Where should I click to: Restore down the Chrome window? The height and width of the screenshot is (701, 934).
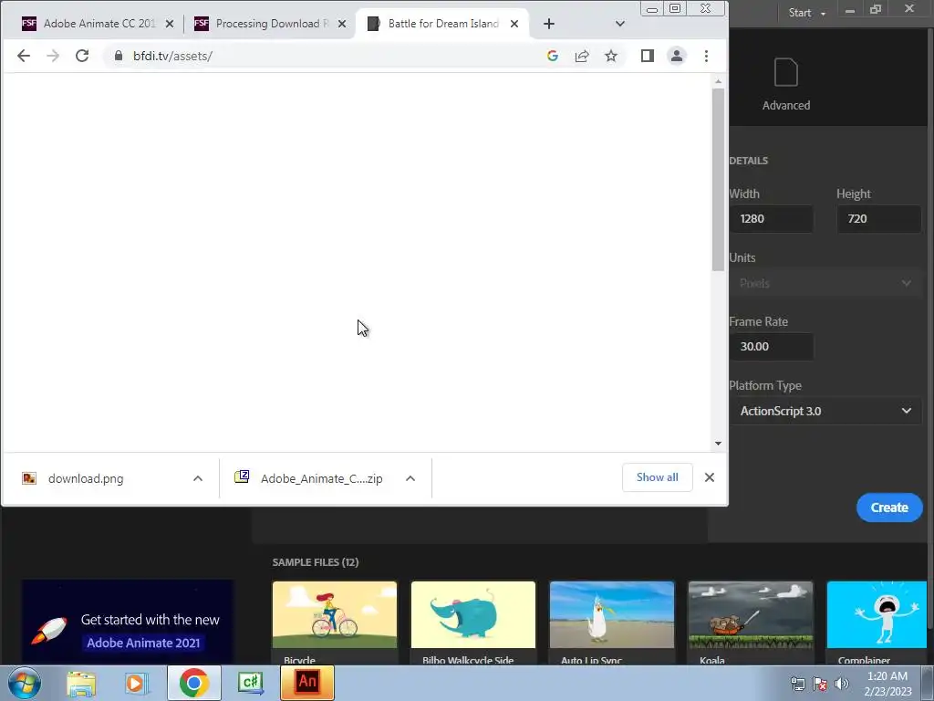(675, 9)
